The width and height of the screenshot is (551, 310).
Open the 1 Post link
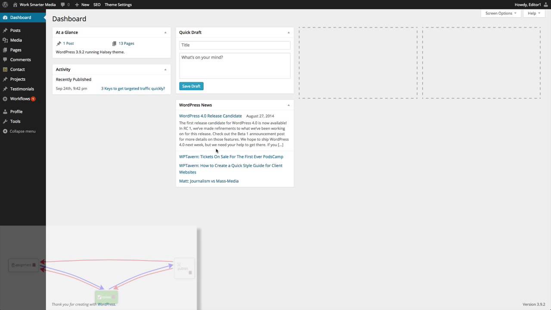[x=68, y=43]
